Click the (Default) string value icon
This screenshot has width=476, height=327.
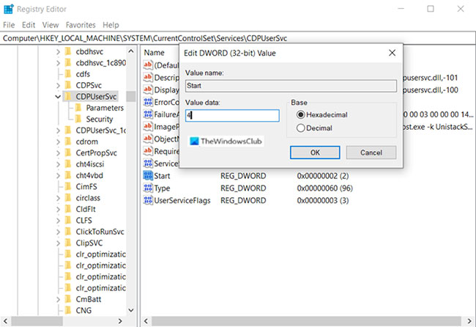pos(147,65)
